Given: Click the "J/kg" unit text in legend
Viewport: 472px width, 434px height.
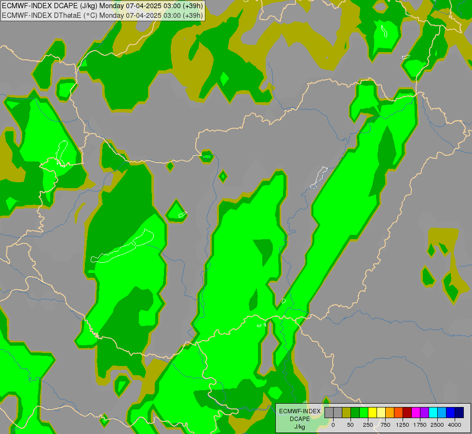Looking at the screenshot, I should pos(300,427).
